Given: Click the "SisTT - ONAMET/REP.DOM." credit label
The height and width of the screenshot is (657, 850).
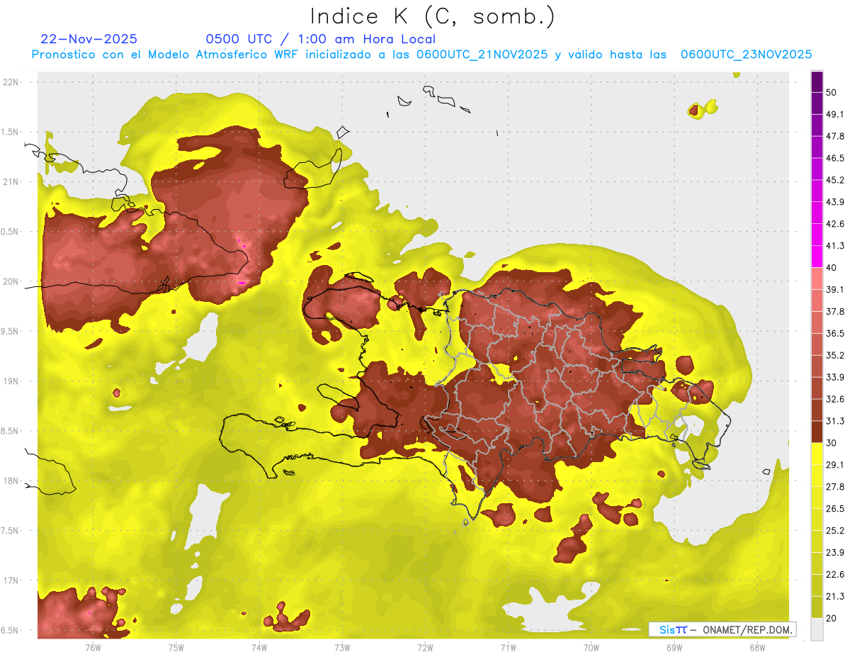Looking at the screenshot, I should 722,629.
